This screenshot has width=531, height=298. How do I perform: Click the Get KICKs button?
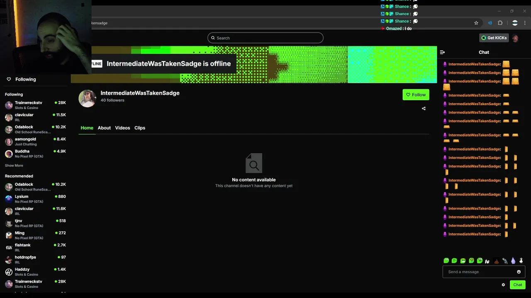494,38
